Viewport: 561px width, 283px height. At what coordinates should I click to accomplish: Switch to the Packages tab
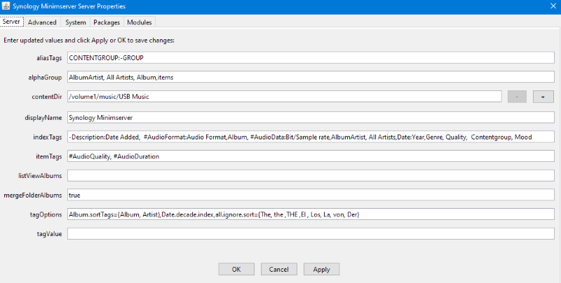(x=107, y=22)
